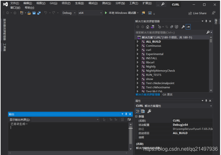
Task: Select the Experimental project
Action: [155, 54]
